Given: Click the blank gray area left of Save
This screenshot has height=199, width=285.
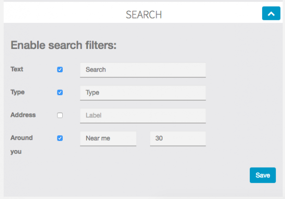Looking at the screenshot, I should point(142,175).
